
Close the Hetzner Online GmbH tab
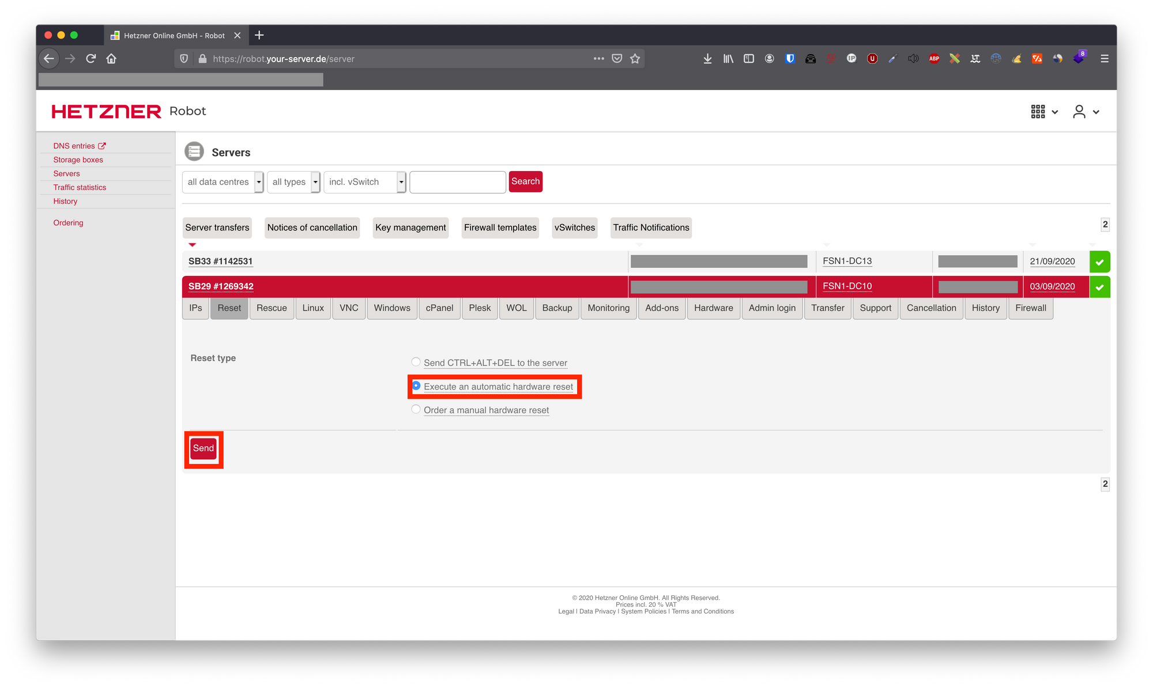coord(237,36)
